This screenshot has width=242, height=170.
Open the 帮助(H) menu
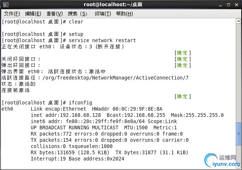[x=124, y=14]
